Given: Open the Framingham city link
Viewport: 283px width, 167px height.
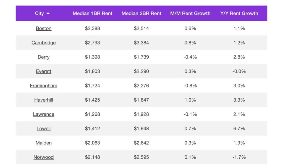Looking at the screenshot, I should (x=44, y=86).
